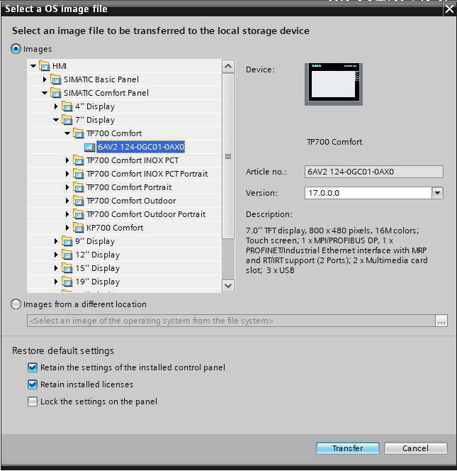Viewport: 457px width, 471px height.
Task: Open the Version dropdown list
Action: [437, 193]
